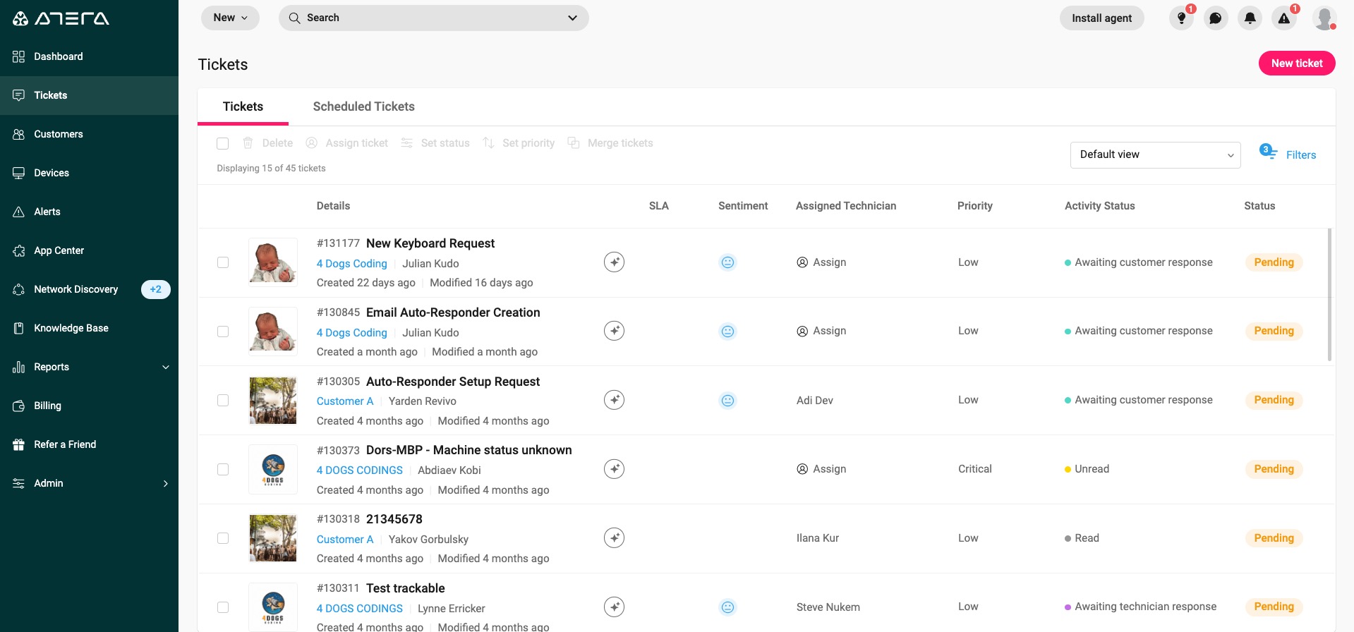Check the box for ticket #131177
1354x632 pixels.
(x=223, y=262)
